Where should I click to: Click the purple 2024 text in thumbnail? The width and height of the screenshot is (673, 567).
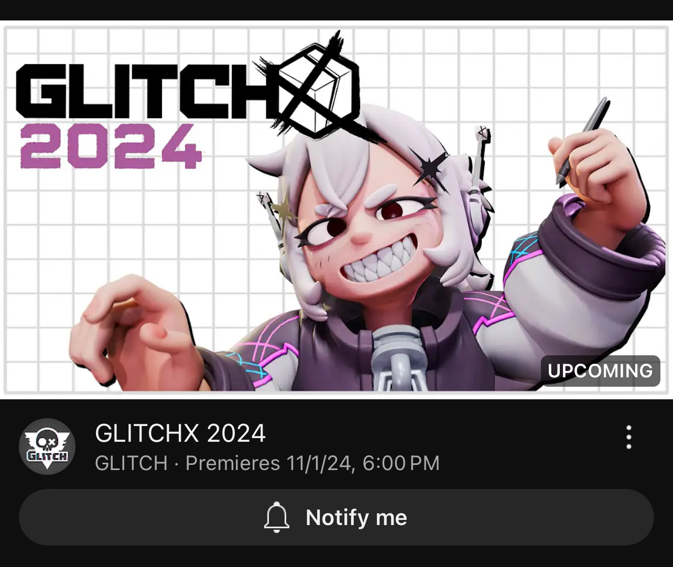(111, 147)
